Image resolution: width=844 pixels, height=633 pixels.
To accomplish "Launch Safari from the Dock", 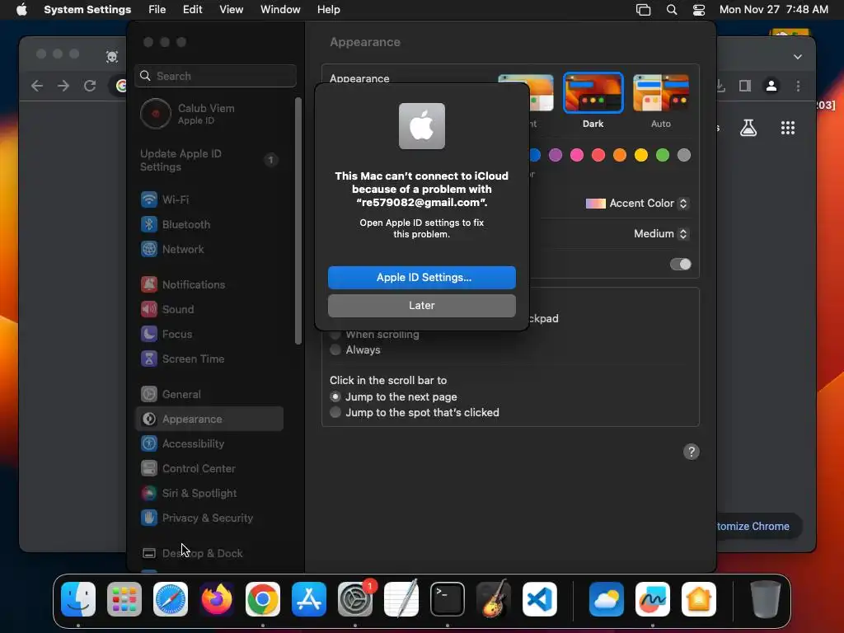I will 171,599.
